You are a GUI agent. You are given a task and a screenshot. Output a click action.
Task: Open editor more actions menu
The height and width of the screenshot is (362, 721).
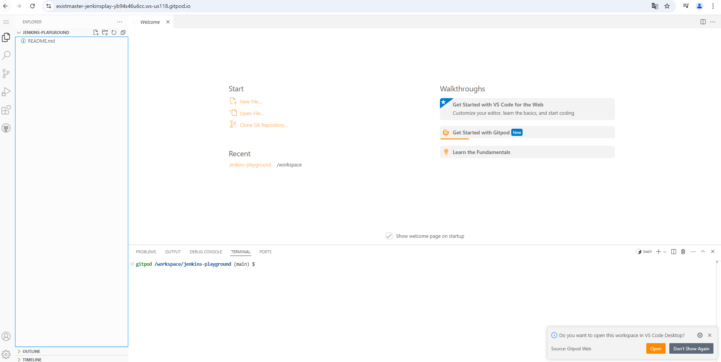(713, 22)
